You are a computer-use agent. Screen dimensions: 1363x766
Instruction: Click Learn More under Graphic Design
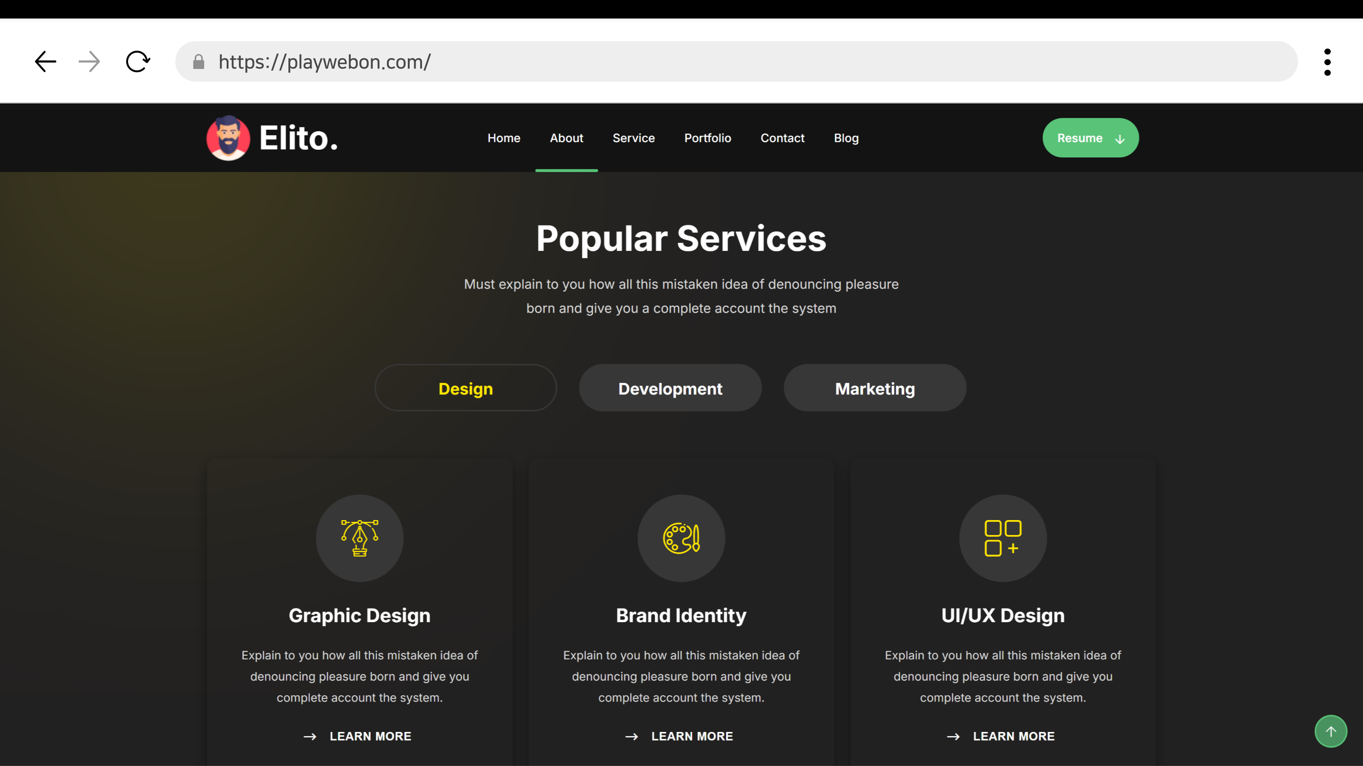tap(370, 736)
